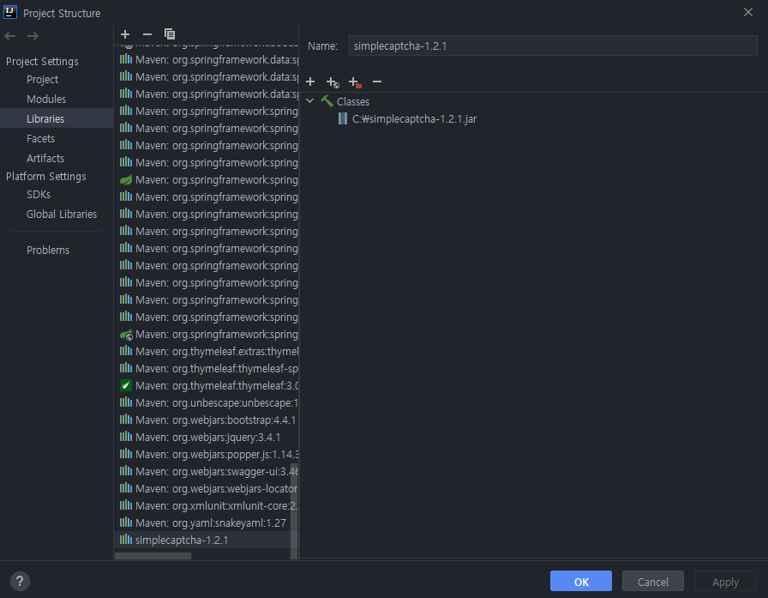
Task: Attach URL root via plus-globe icon
Action: (x=333, y=82)
